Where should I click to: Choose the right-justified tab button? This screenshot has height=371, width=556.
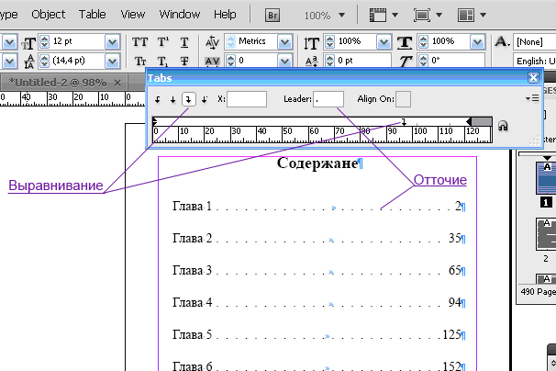click(188, 99)
